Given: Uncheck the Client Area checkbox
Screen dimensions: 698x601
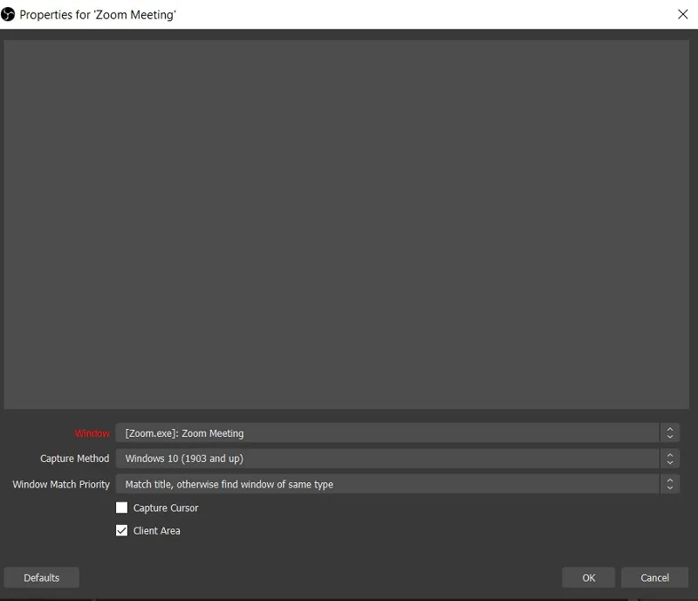Looking at the screenshot, I should (x=121, y=530).
